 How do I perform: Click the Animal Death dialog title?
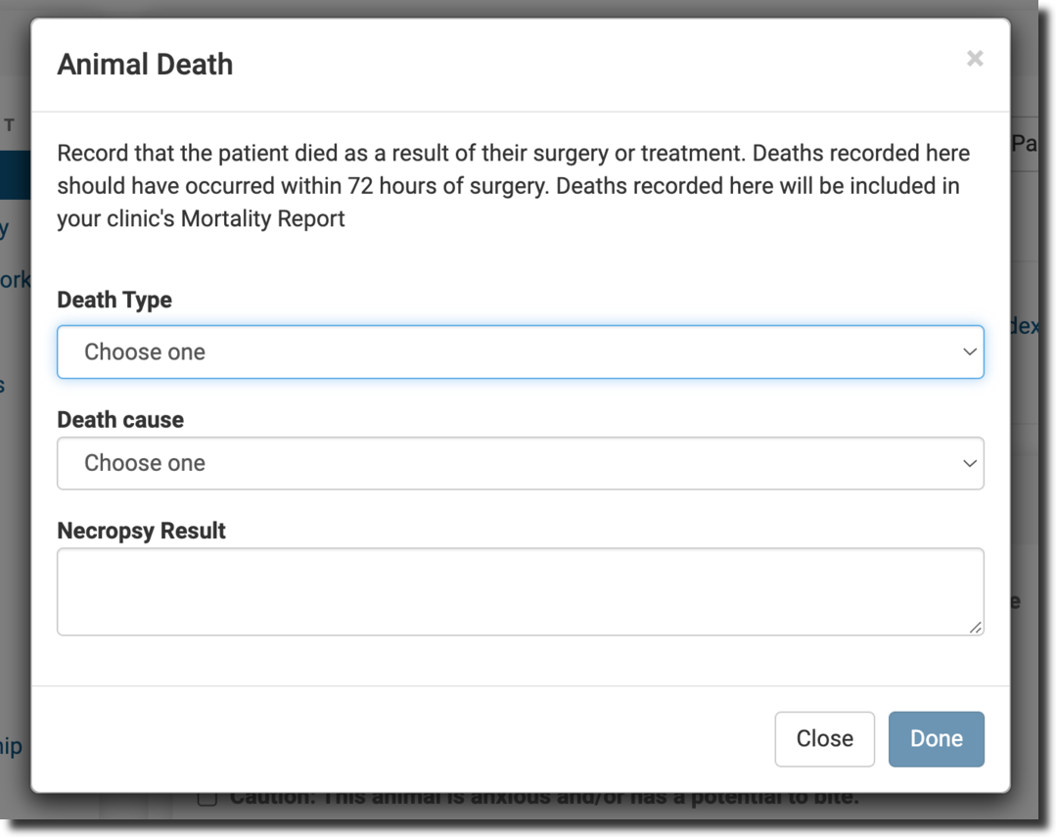point(145,65)
